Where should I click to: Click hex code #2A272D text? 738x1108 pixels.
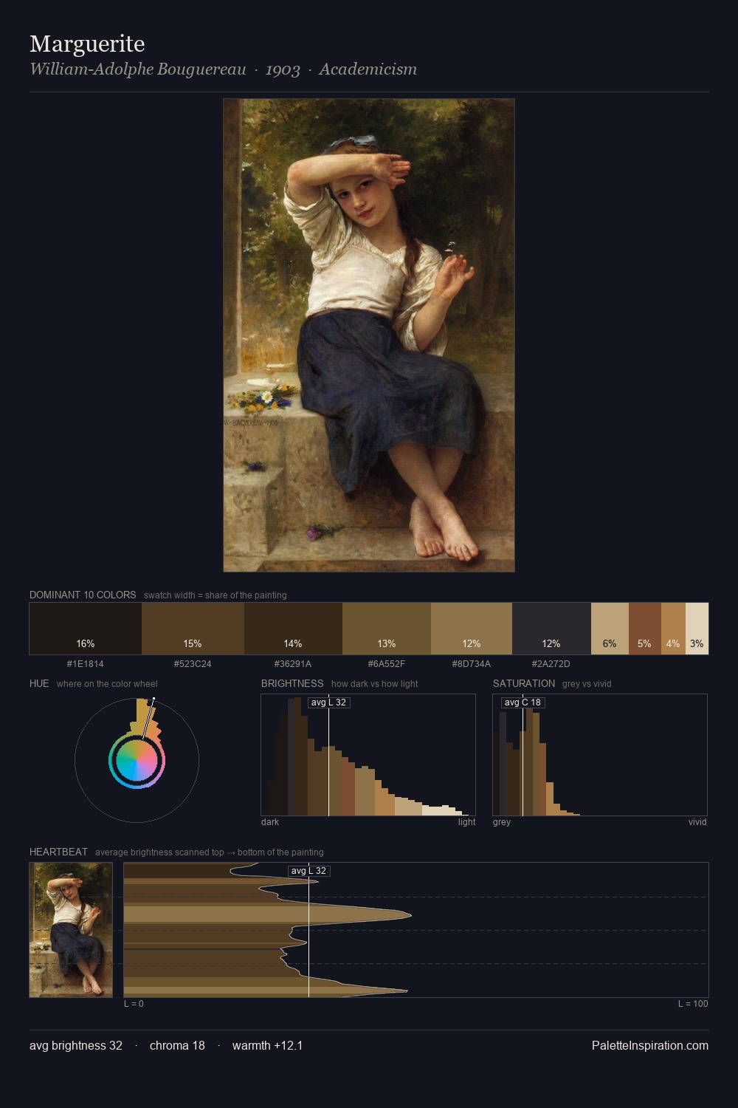pyautogui.click(x=551, y=664)
